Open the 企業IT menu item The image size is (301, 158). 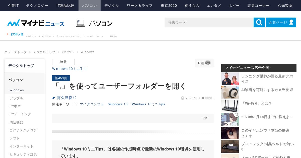pyautogui.click(x=13, y=6)
